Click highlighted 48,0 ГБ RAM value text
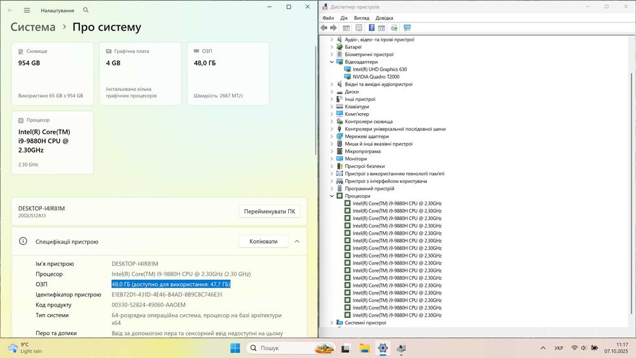The height and width of the screenshot is (358, 636). [170, 284]
